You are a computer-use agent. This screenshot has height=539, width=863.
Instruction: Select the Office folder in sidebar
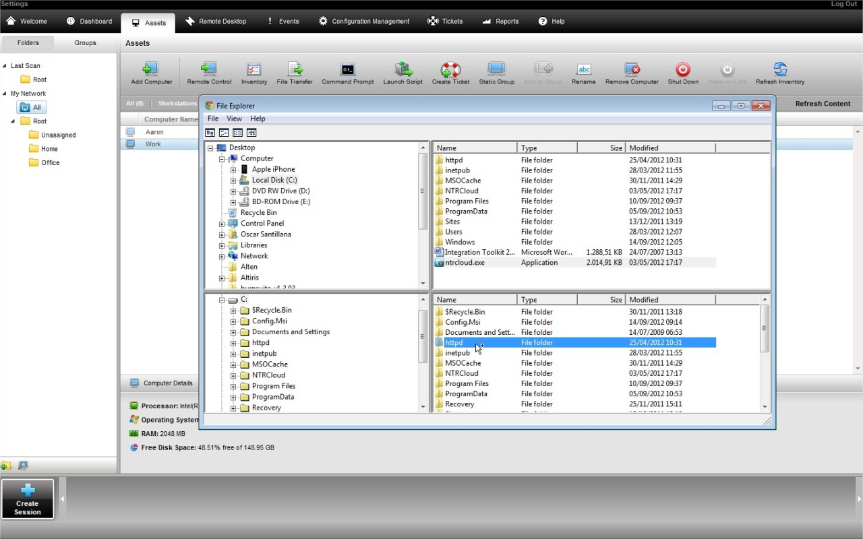coord(44,162)
